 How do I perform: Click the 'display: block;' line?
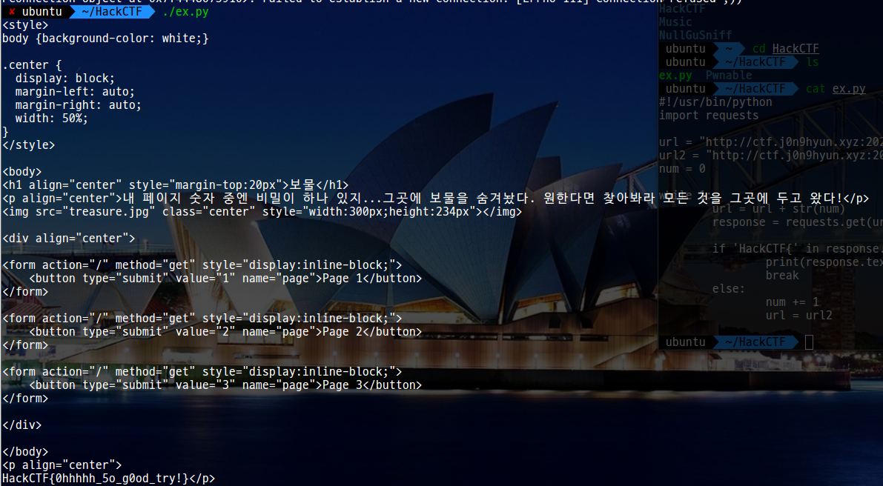point(65,79)
